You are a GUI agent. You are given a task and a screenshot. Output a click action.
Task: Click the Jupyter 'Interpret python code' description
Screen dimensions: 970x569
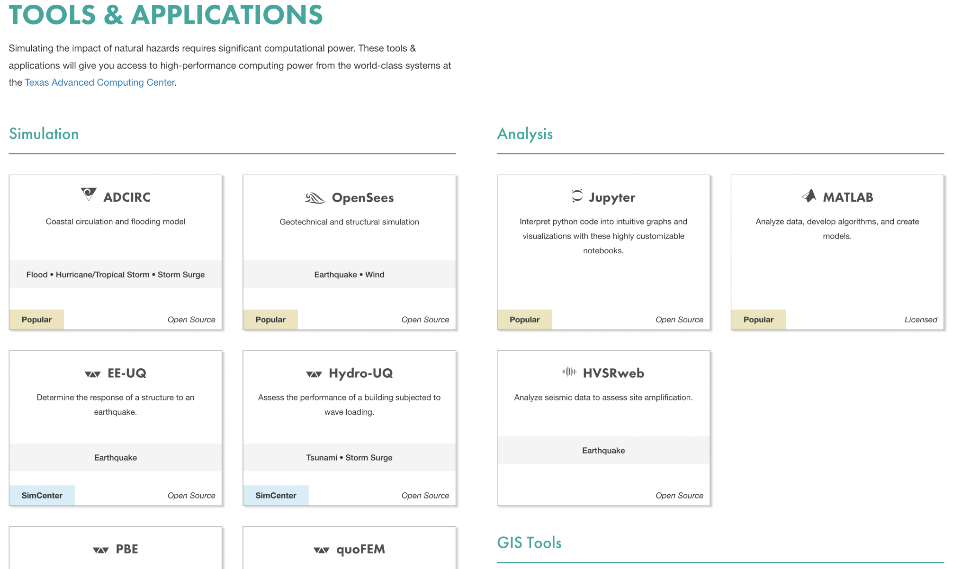click(603, 236)
